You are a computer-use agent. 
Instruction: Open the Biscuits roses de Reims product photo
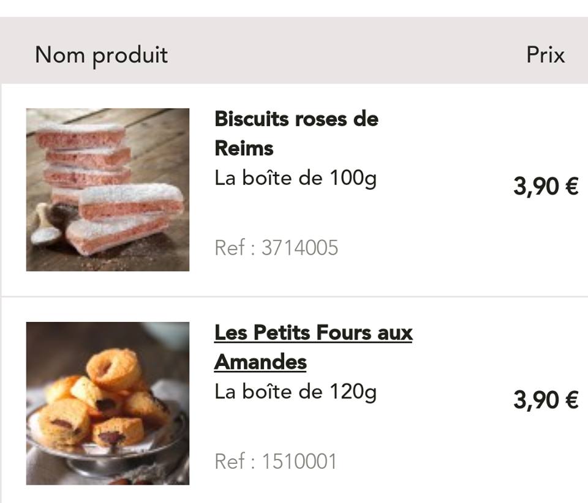107,190
